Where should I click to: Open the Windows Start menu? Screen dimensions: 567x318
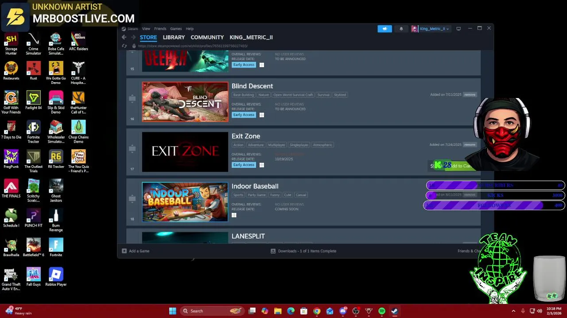[x=172, y=311]
